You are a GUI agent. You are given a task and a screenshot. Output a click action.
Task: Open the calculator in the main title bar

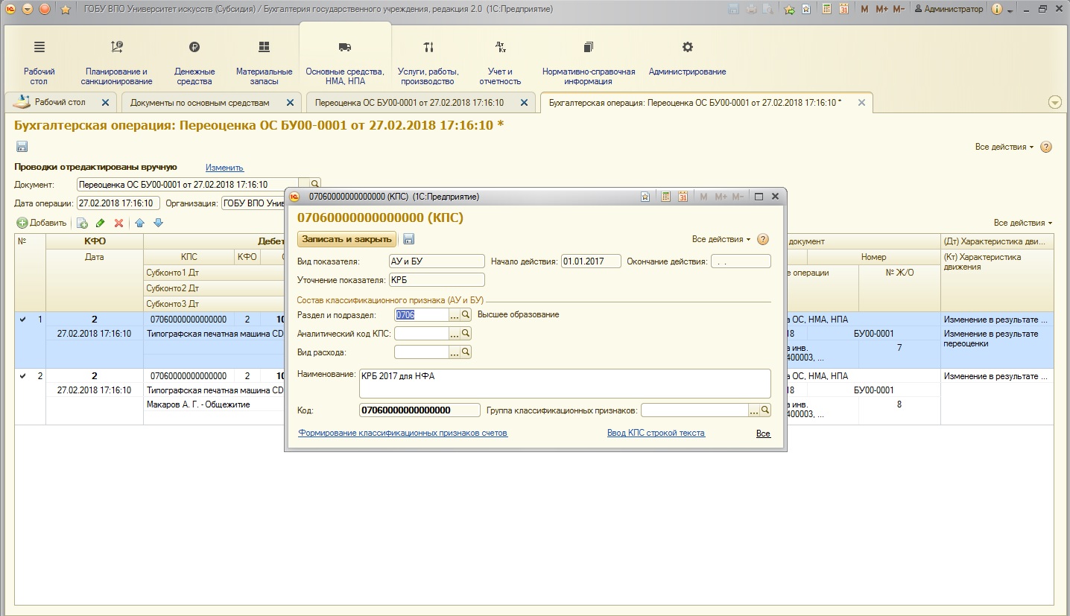[826, 9]
